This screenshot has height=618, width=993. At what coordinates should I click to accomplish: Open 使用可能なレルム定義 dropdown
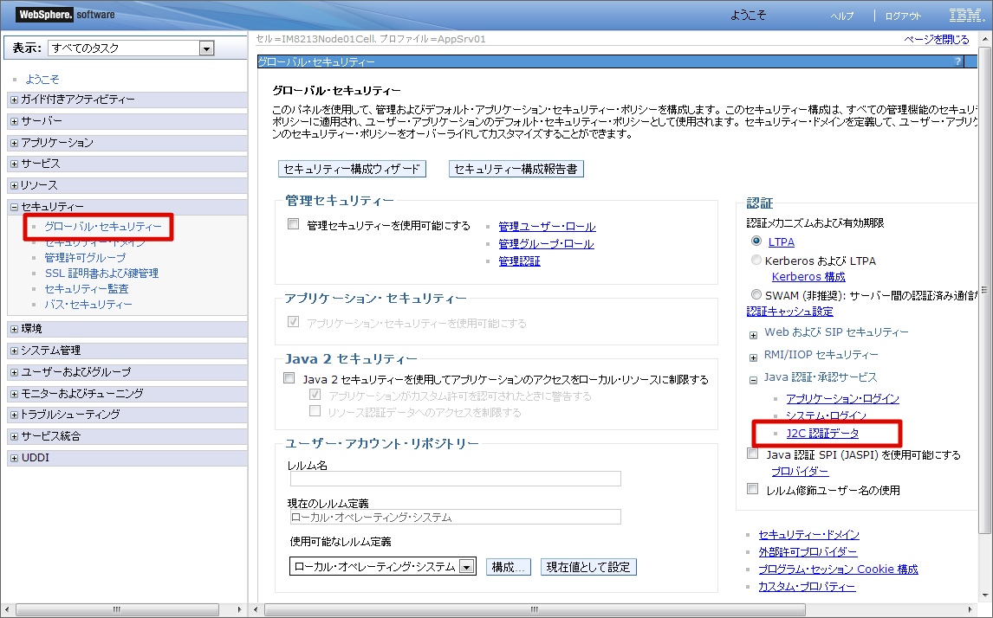pyautogui.click(x=466, y=567)
